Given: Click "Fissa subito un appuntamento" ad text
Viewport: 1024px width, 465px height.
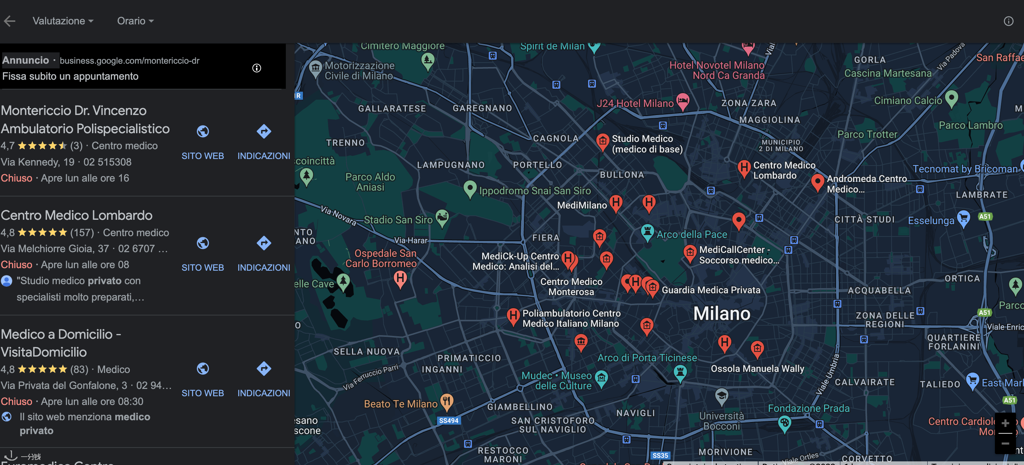Looking at the screenshot, I should 70,76.
